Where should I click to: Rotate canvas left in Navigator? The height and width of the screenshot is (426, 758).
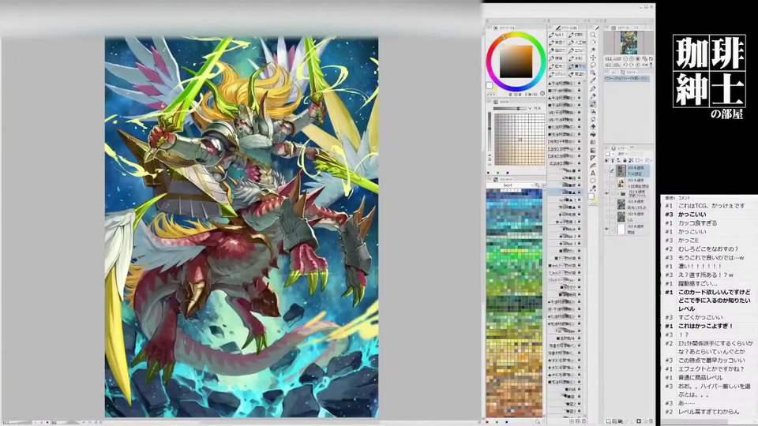[625, 65]
